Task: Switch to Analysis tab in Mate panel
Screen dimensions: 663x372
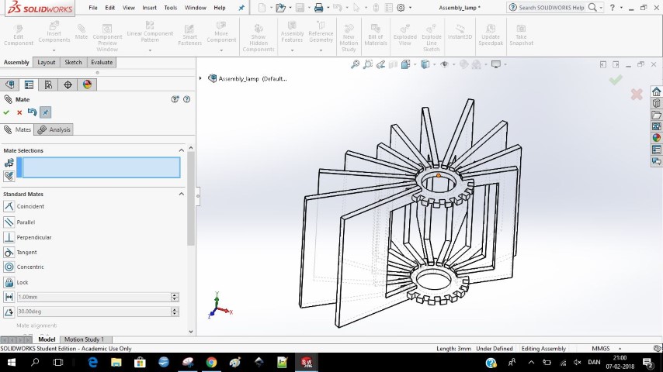Action: pos(54,129)
